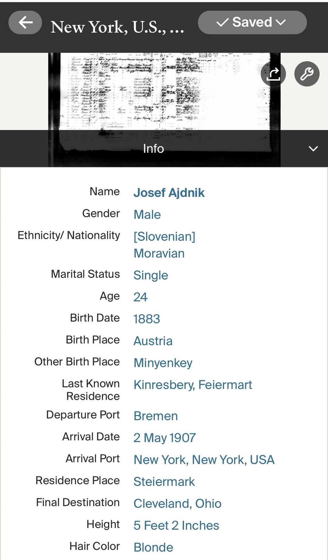Viewport: 328px width, 560px height.
Task: Select New York, New York, USA arrival port
Action: click(204, 460)
